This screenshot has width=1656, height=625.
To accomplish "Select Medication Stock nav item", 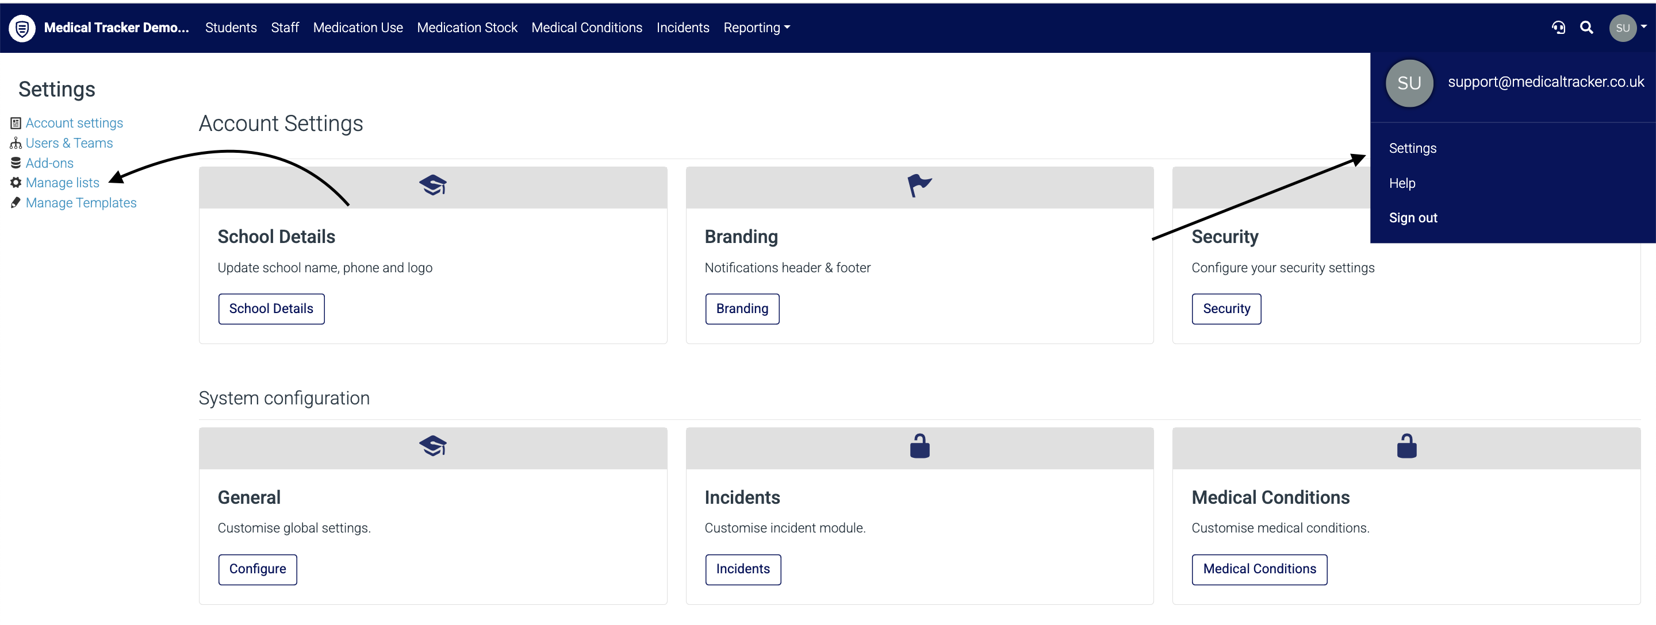I will 467,28.
